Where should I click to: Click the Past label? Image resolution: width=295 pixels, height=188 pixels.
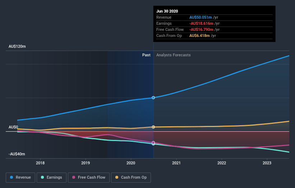[x=146, y=55]
